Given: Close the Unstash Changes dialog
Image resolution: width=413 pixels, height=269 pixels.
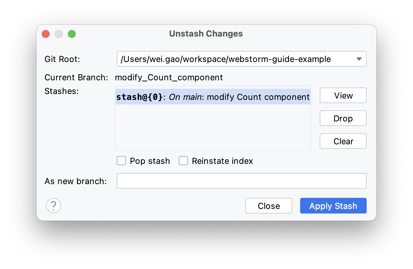Looking at the screenshot, I should [268, 206].
